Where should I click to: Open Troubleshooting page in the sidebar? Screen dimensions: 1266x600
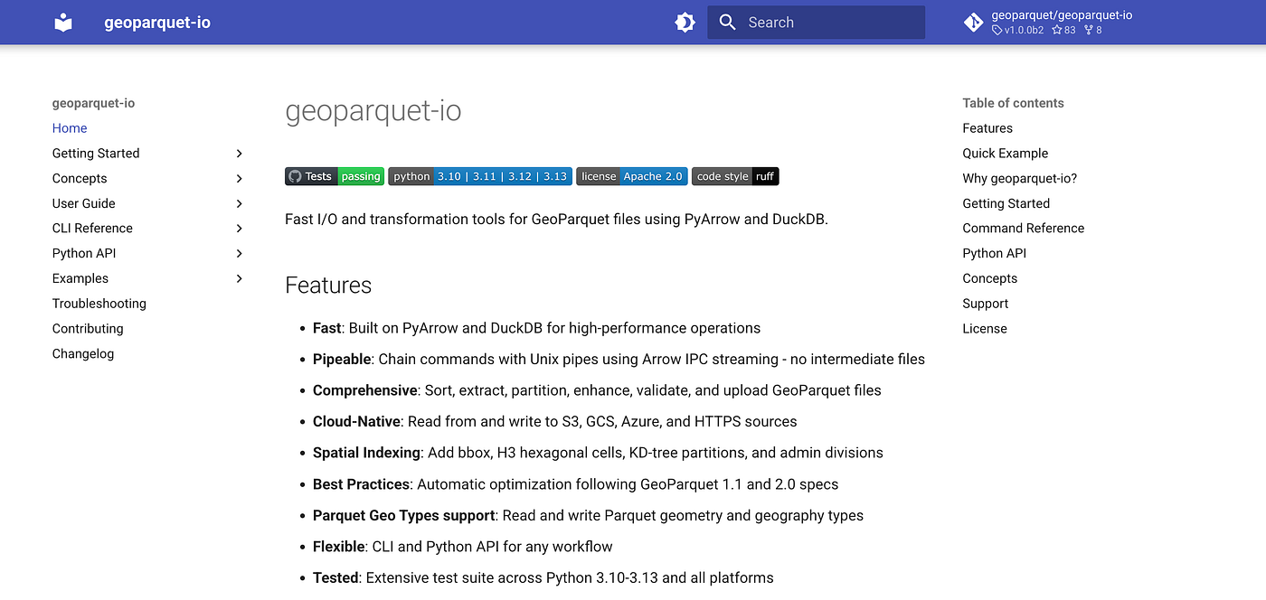click(x=99, y=304)
